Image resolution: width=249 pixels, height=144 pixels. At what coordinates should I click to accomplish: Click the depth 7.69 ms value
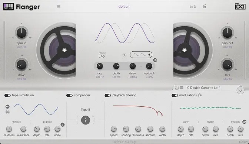click(x=116, y=77)
